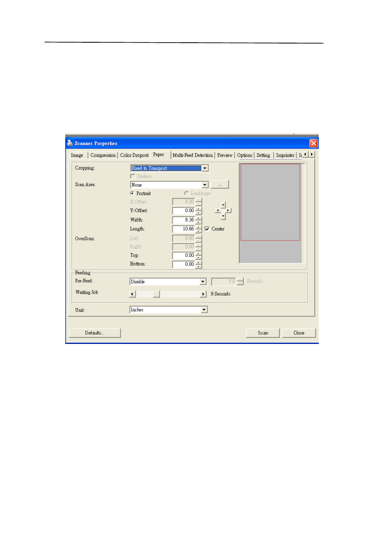The image size is (384, 538).
Task: Open the Multi-Feed Detection tab
Action: coord(192,155)
